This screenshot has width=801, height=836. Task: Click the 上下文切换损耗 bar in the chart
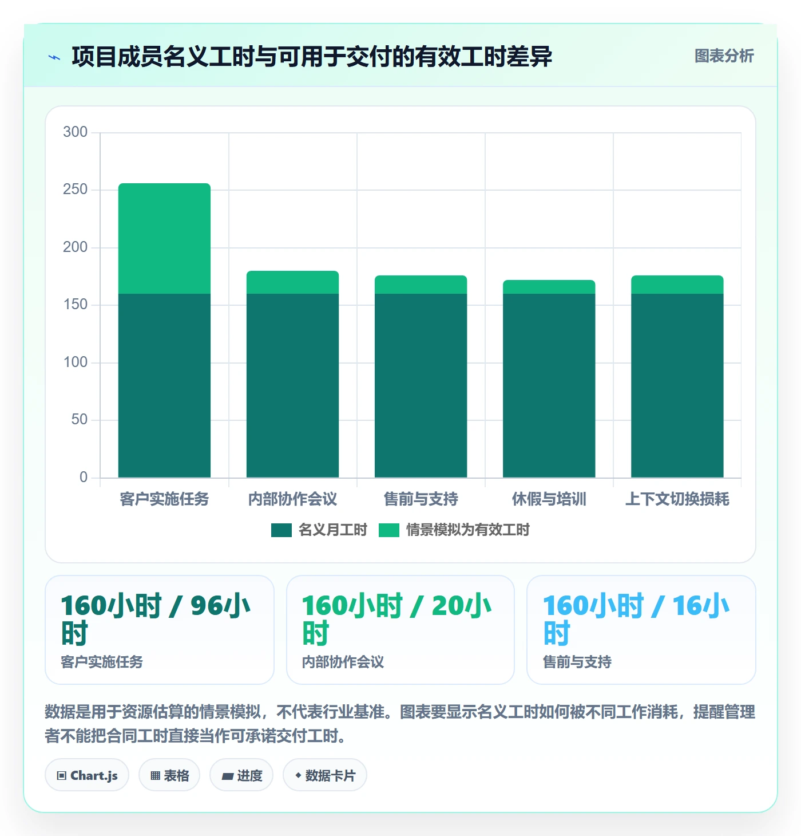[x=677, y=376]
